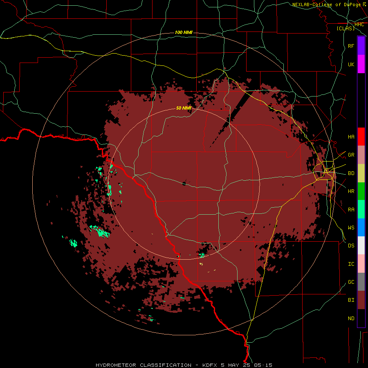Click the 100 NMI range ring label
The height and width of the screenshot is (368, 368).
point(184,32)
